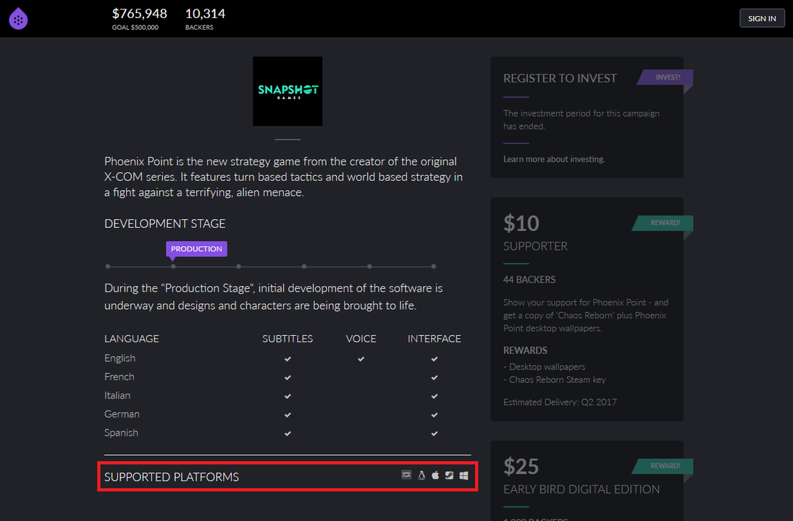Click English voice checkmark
793x521 pixels.
[361, 359]
